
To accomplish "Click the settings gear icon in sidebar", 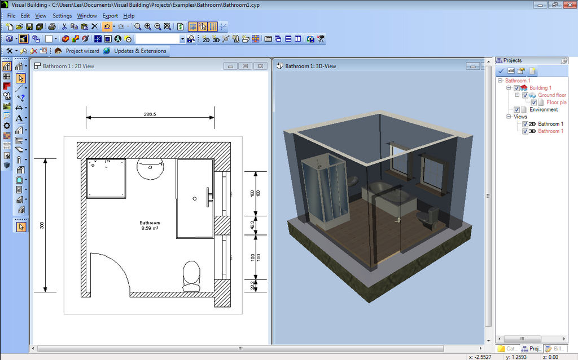I will click(x=7, y=125).
